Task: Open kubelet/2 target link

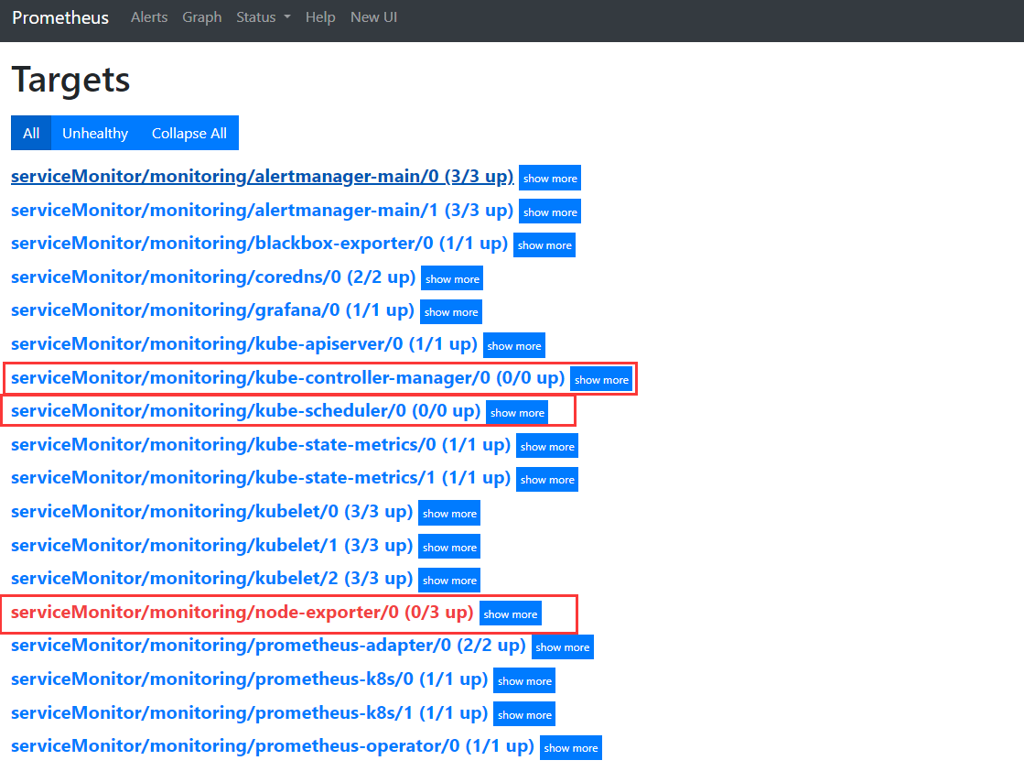Action: click(211, 579)
